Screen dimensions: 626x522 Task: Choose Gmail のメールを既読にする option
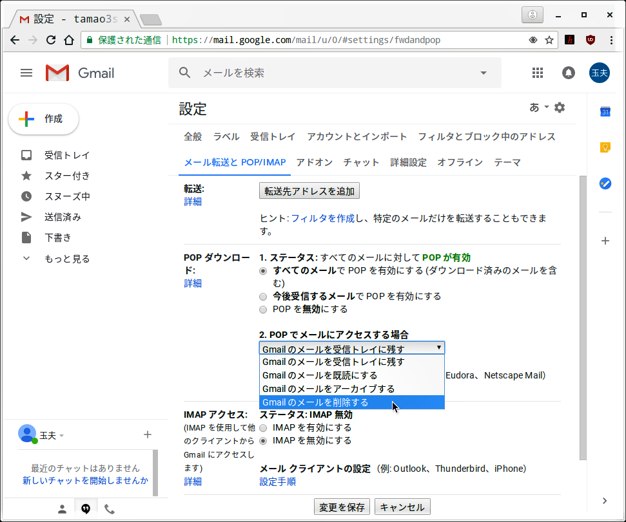tap(352, 375)
